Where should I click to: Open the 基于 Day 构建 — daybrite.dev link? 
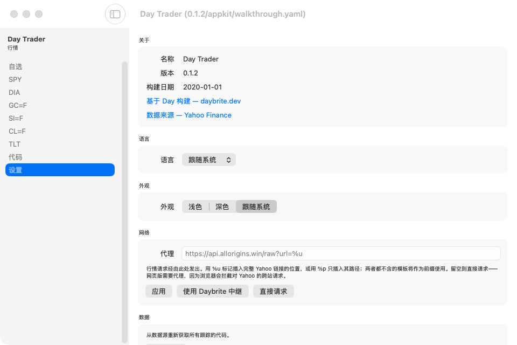(193, 101)
